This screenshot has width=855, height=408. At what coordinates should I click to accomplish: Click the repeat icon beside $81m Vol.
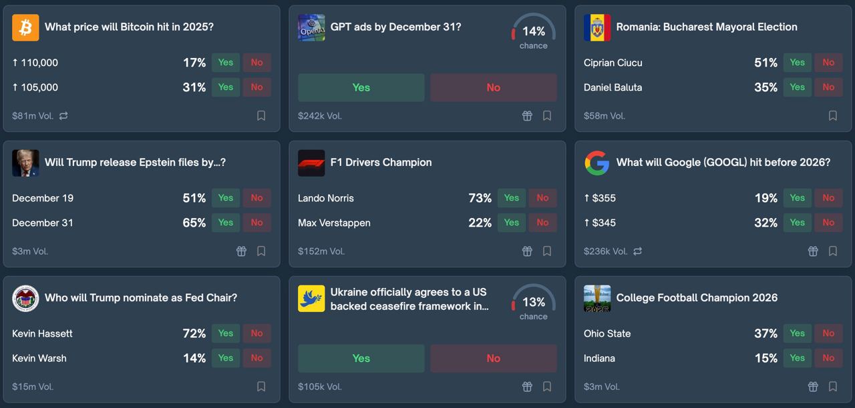pos(63,116)
